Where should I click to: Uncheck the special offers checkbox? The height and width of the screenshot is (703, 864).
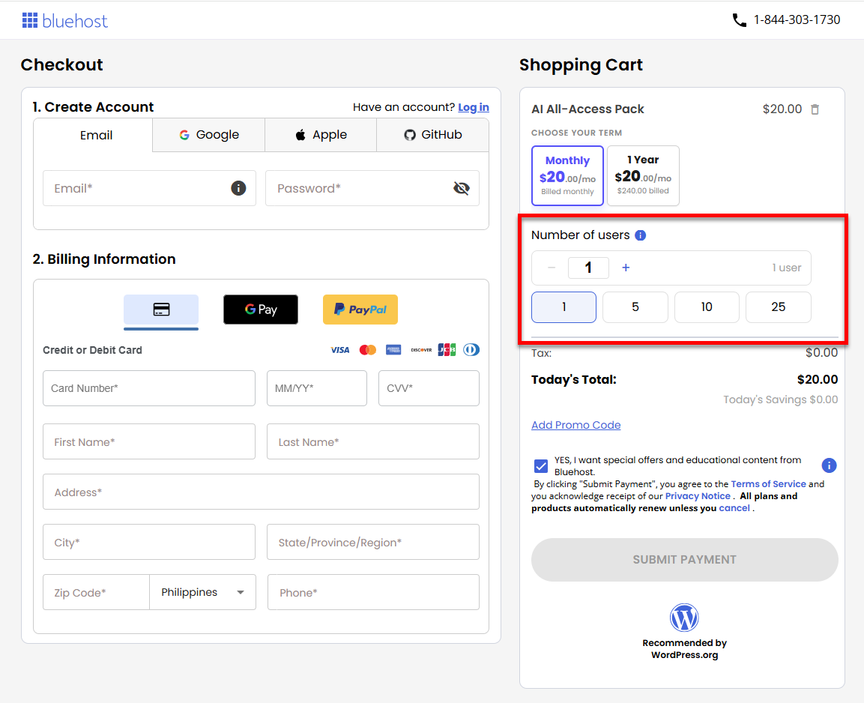(x=540, y=466)
